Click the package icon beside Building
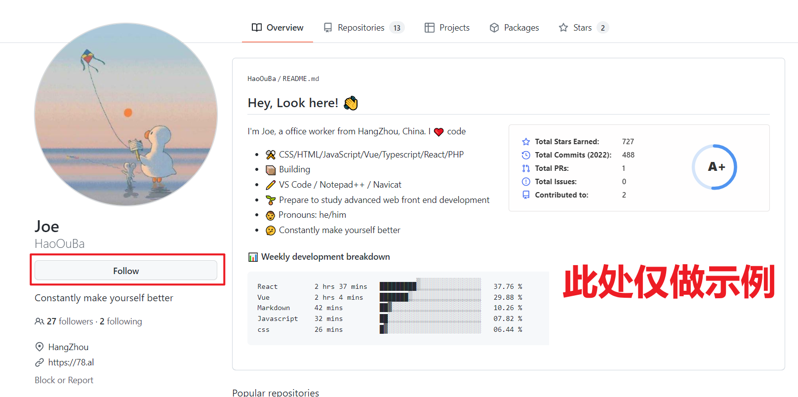Screen dimensions: 798x397 click(x=271, y=170)
